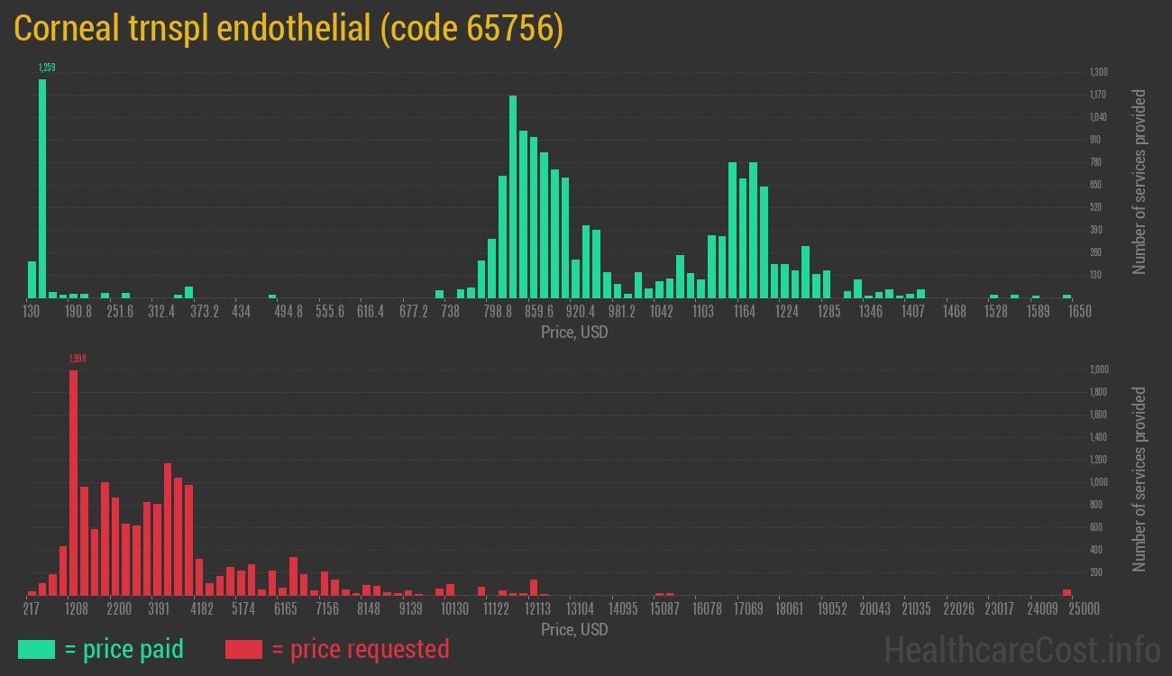Click the 'Price, USD' label under red chart
The height and width of the screenshot is (676, 1172).
click(574, 629)
